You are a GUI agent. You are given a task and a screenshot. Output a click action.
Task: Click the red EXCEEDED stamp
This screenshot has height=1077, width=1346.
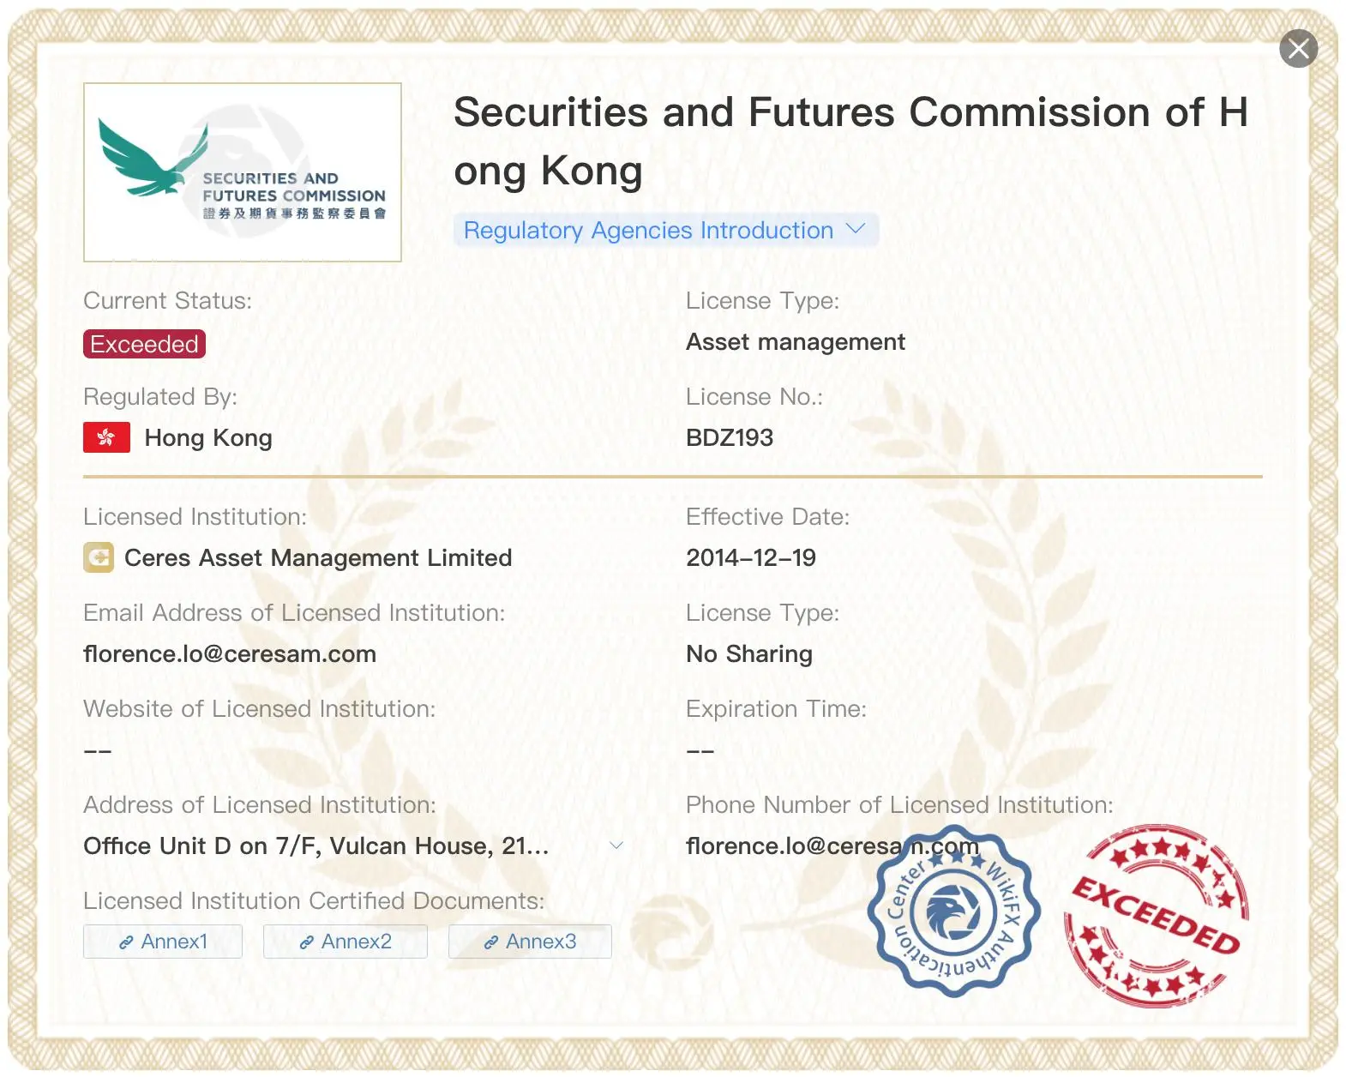pyautogui.click(x=1157, y=916)
